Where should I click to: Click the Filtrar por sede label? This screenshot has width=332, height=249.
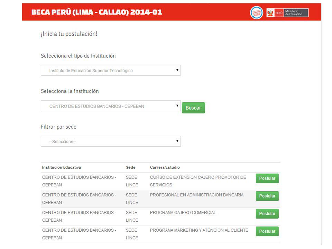point(58,127)
